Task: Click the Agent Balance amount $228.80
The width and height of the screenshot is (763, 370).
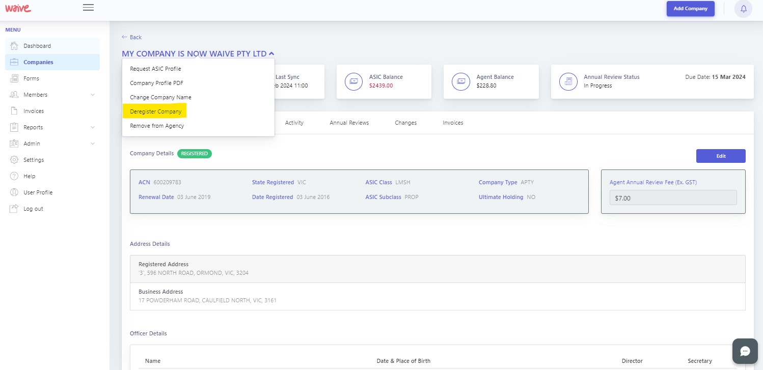Action: pyautogui.click(x=487, y=86)
